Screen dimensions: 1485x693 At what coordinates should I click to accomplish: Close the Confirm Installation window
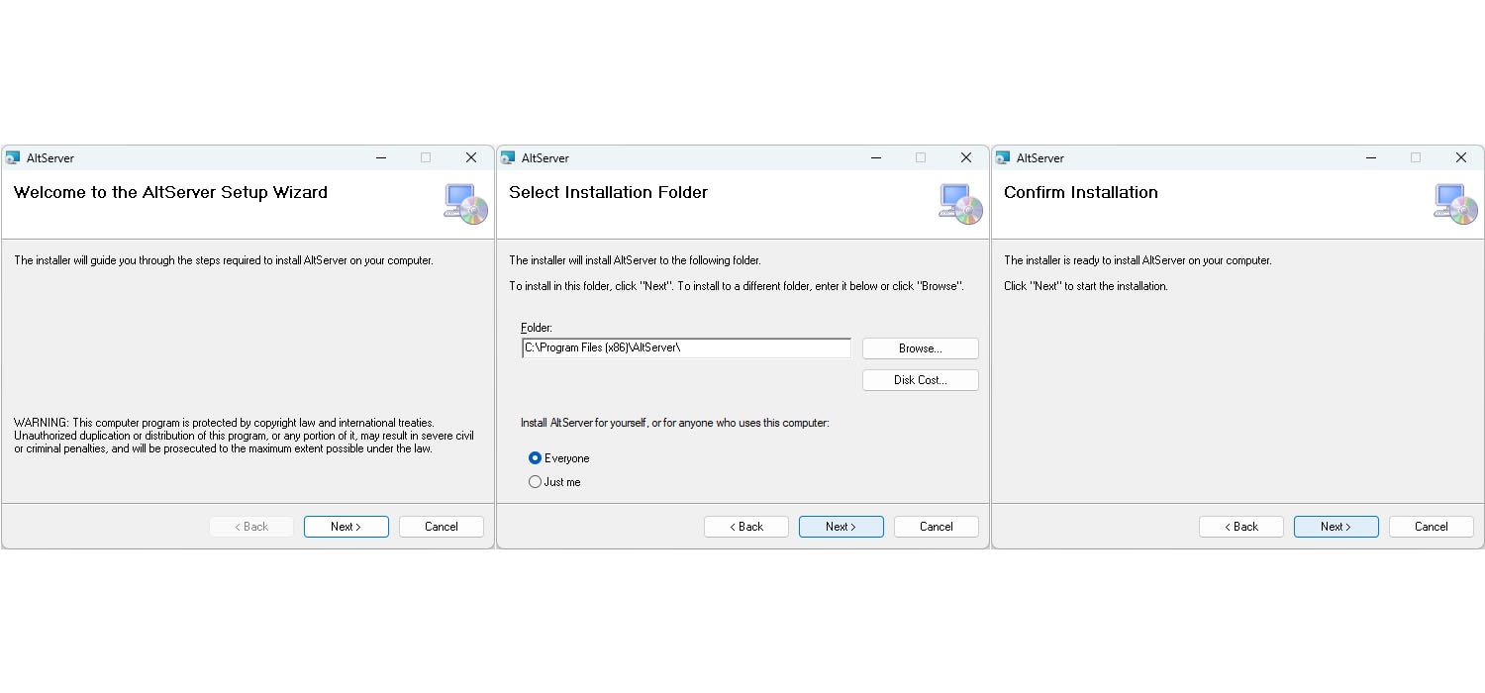(1460, 158)
